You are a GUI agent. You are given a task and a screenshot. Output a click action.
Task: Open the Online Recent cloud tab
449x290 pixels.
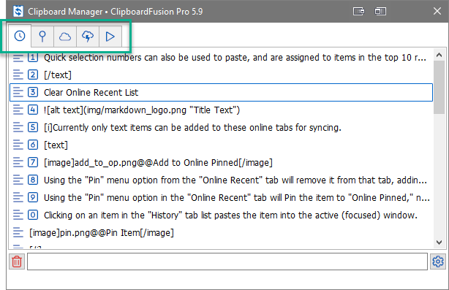65,37
